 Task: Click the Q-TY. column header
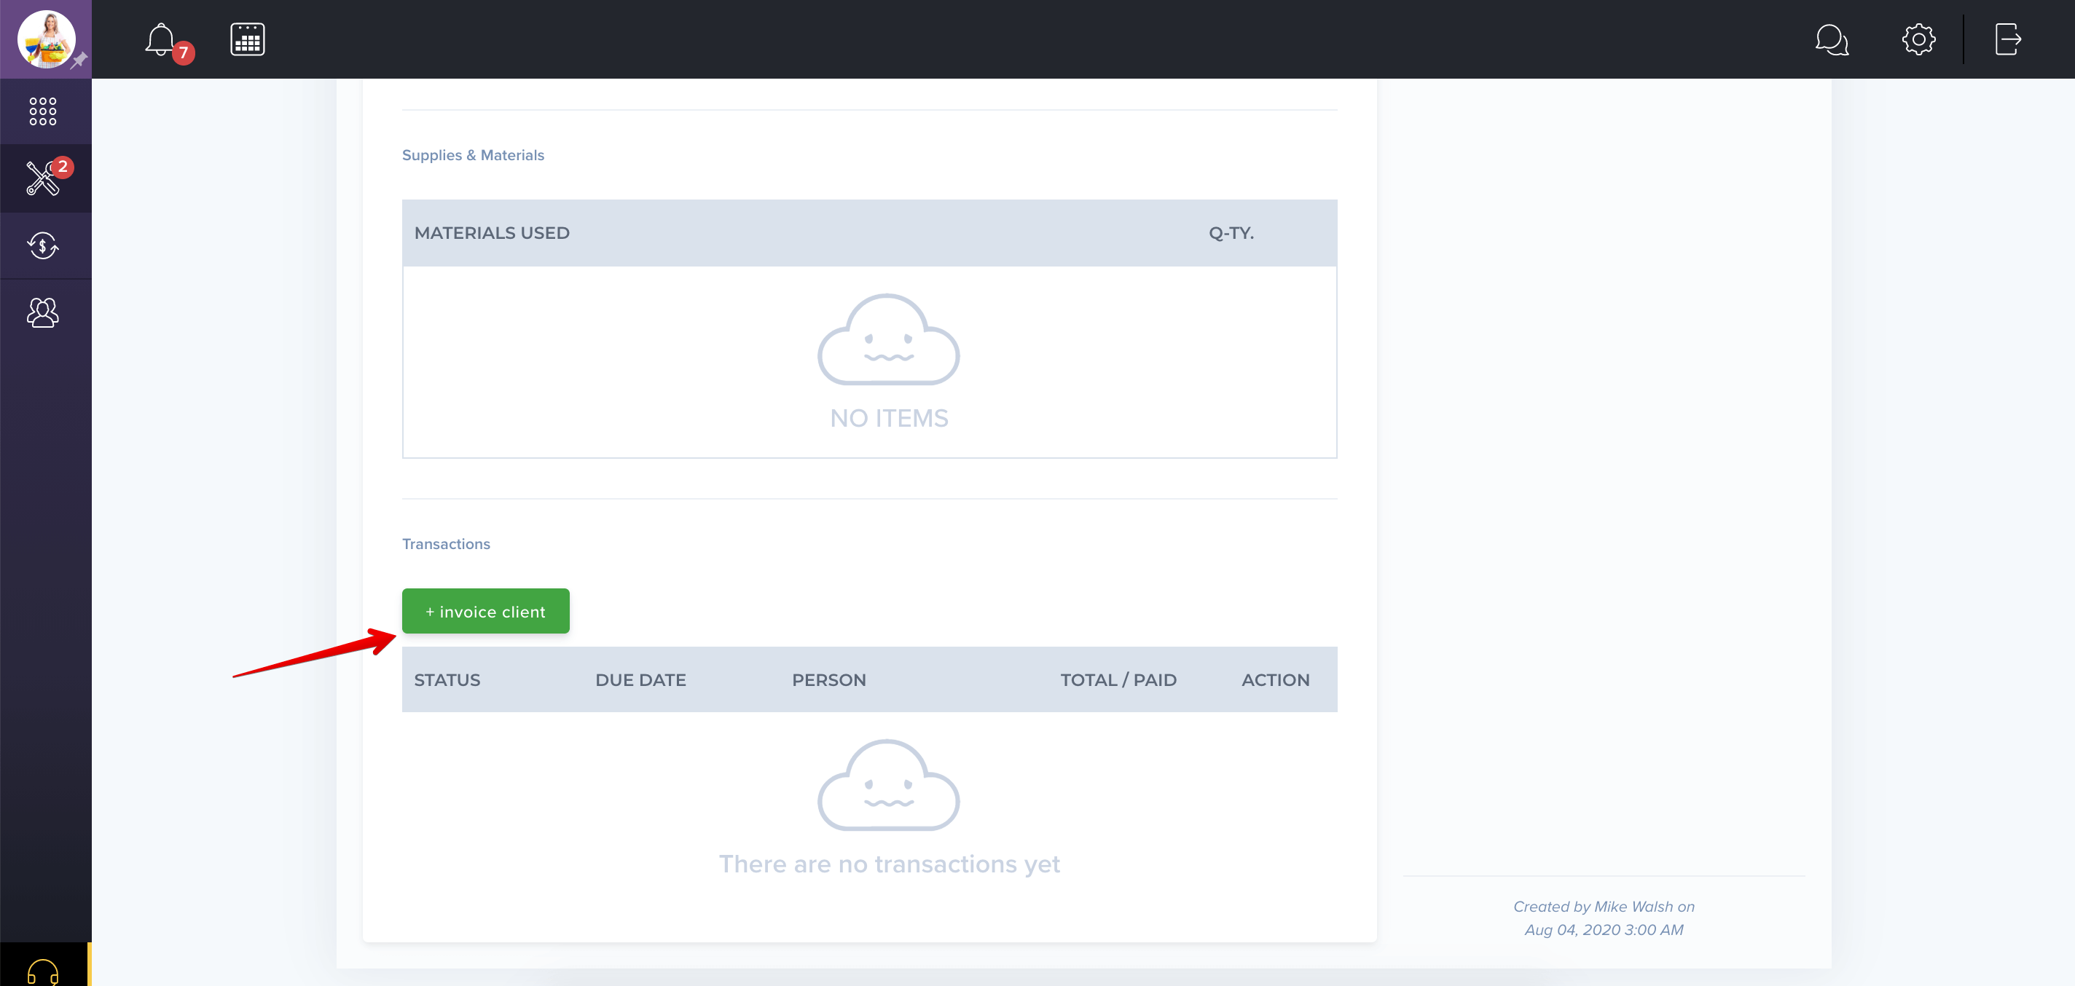[1231, 232]
